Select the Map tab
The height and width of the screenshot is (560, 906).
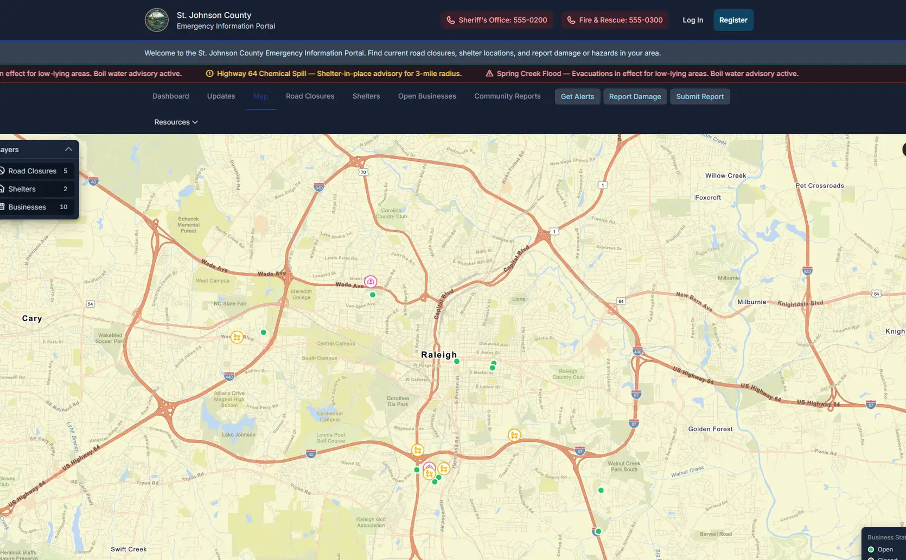(x=260, y=96)
